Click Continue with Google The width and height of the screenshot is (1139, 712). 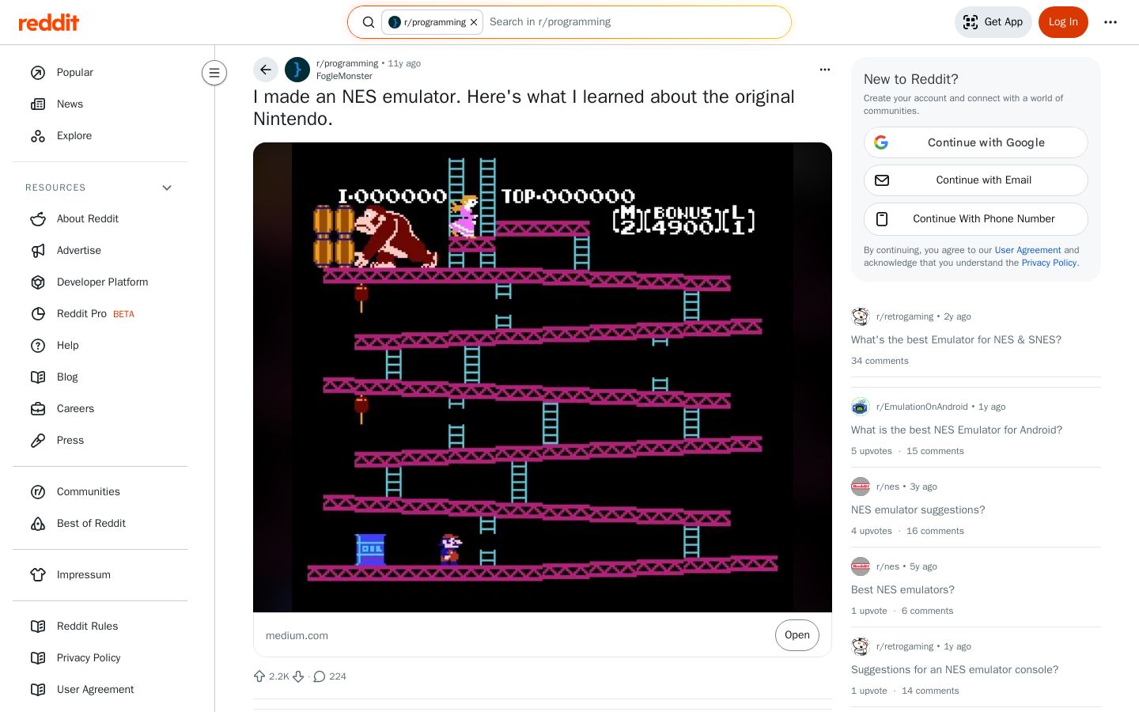pyautogui.click(x=976, y=142)
